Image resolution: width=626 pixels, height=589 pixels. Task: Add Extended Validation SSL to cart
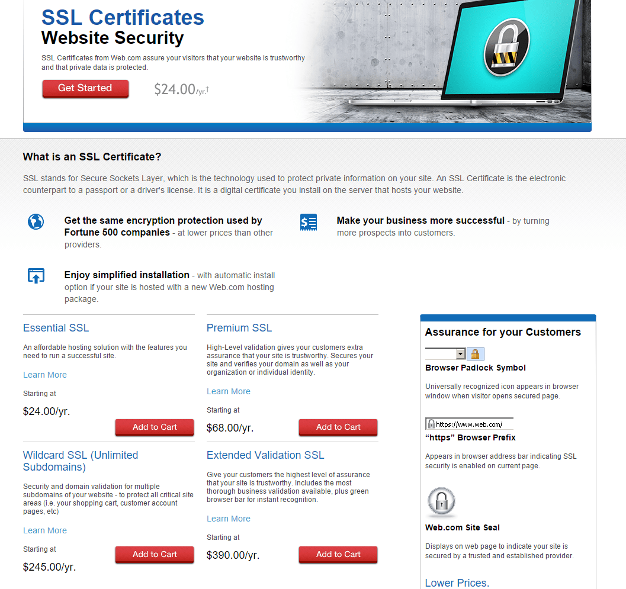pos(338,555)
